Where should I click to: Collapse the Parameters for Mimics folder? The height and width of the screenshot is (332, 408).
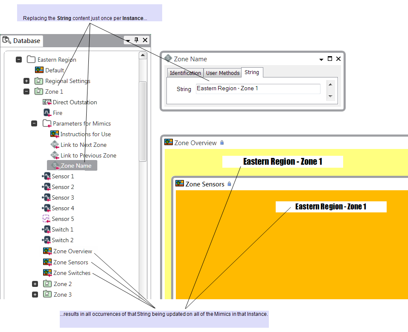34,123
